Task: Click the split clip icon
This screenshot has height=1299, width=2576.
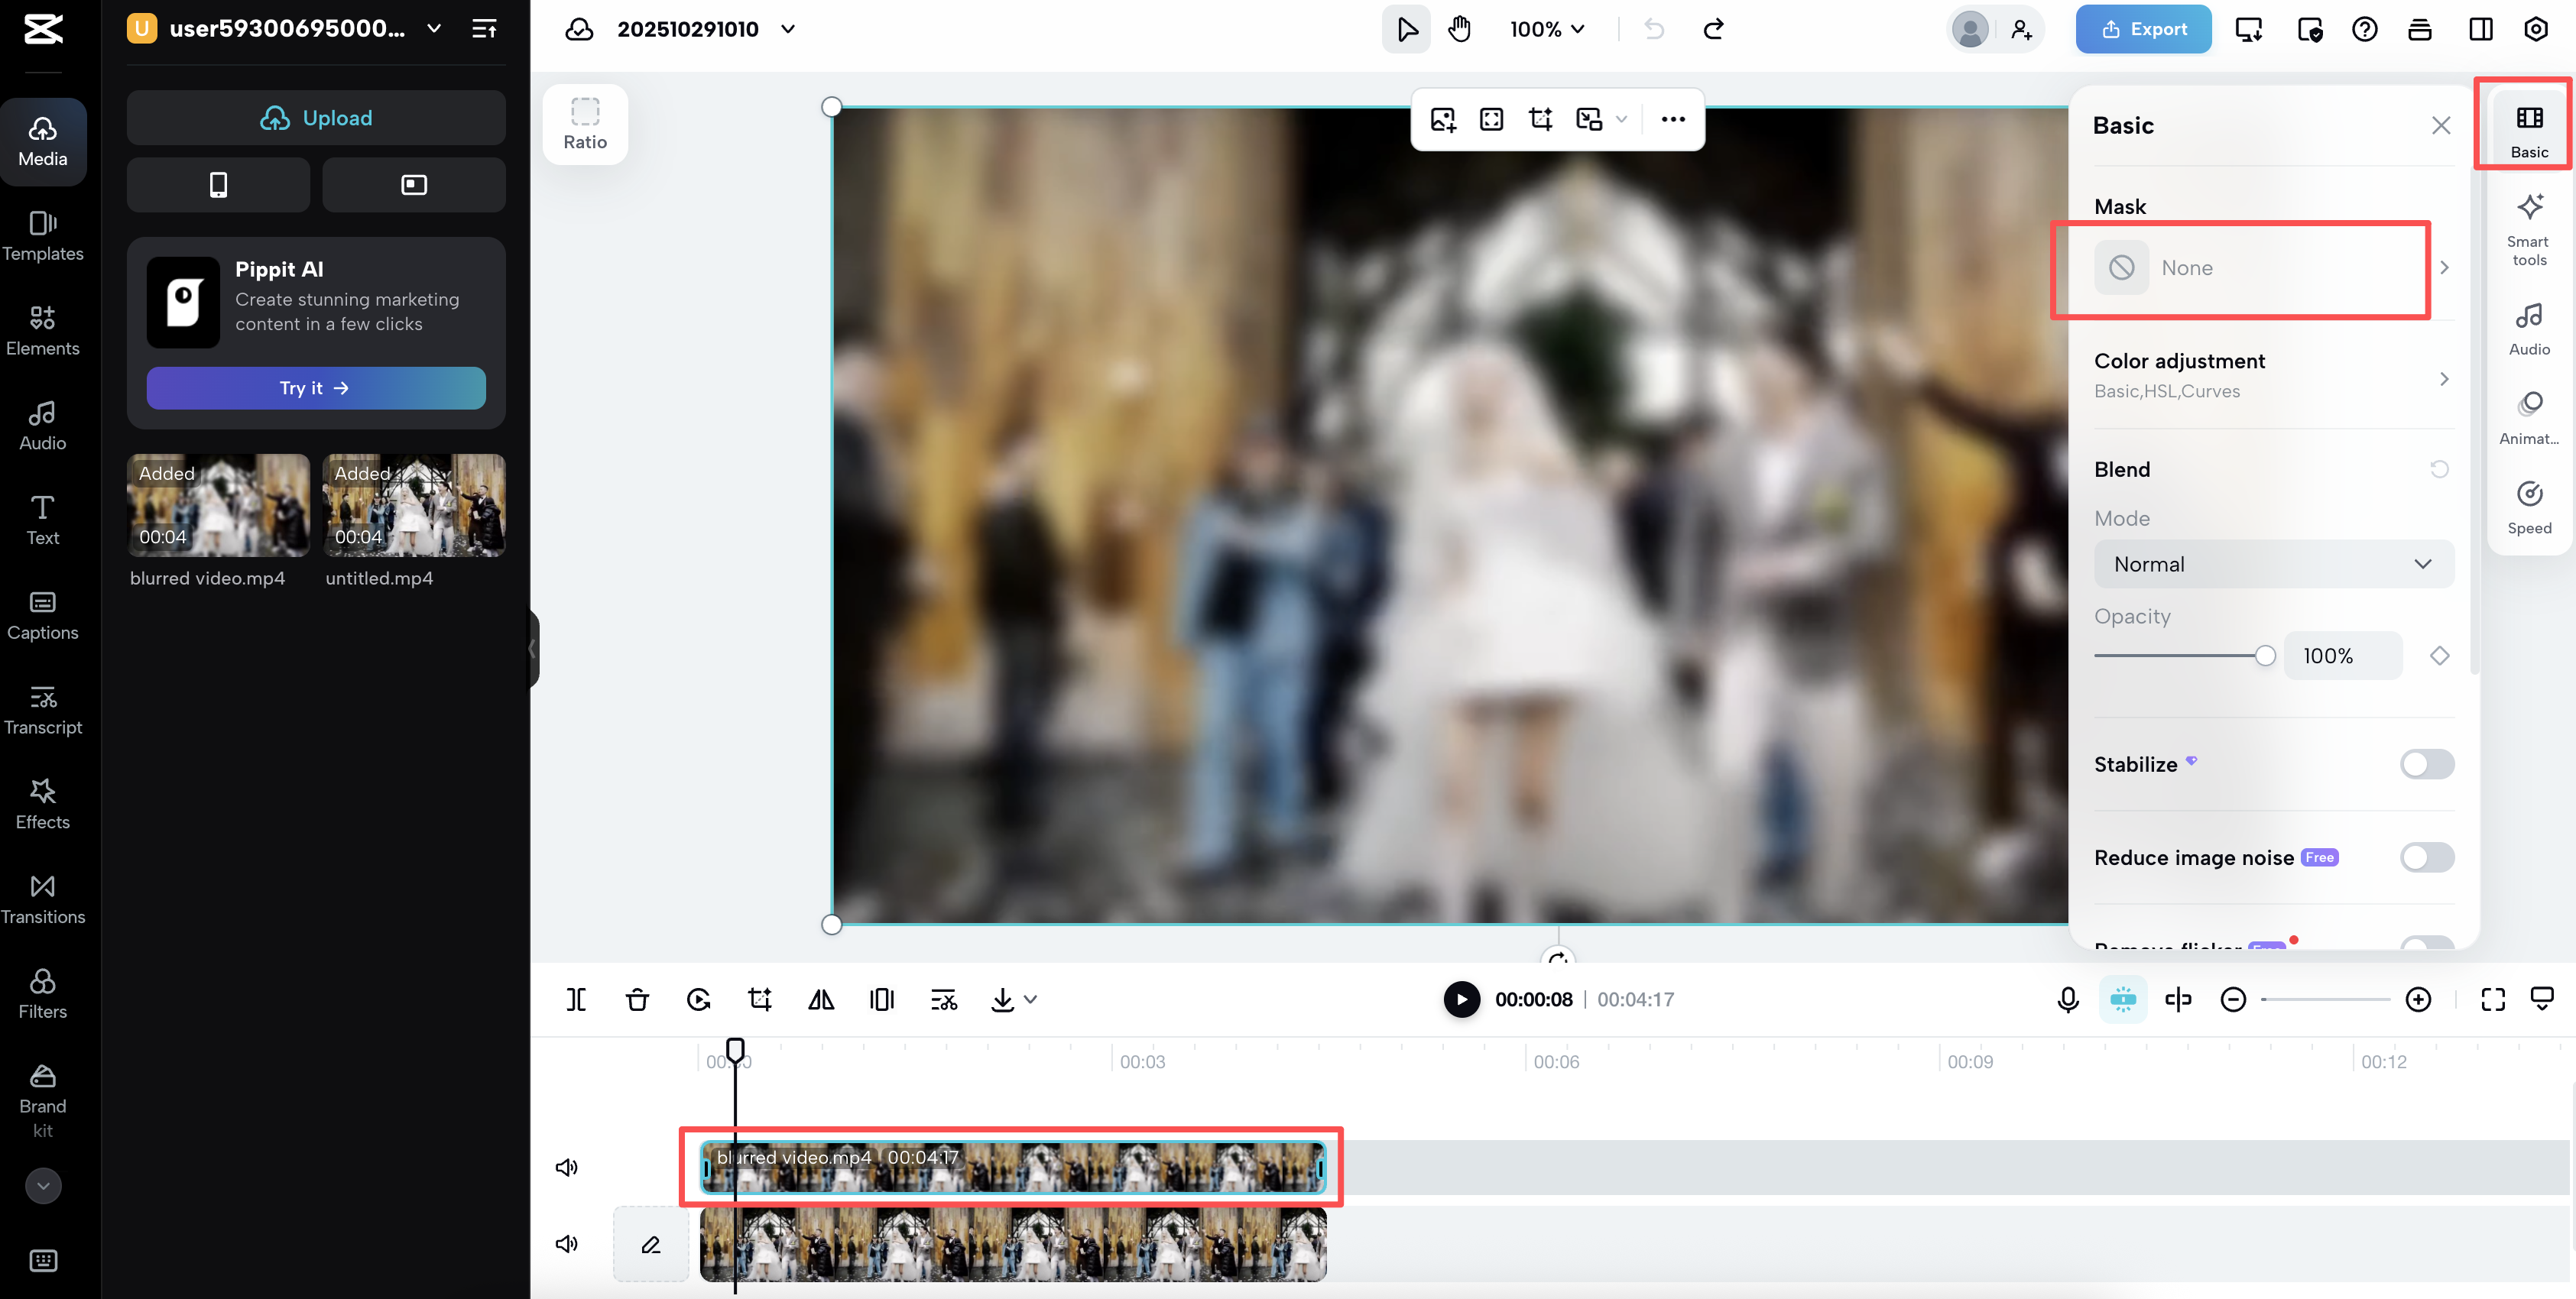Action: pos(576,999)
